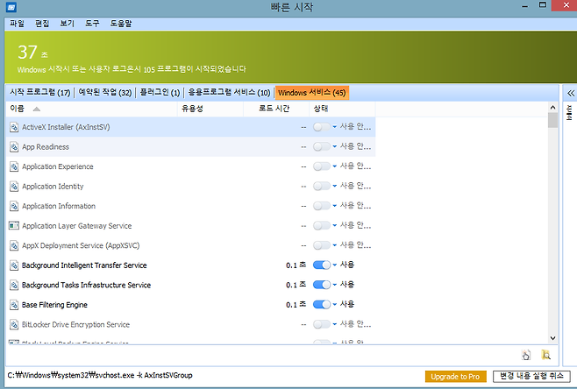Switch to the 예약된 작업 (32) tab

point(106,92)
